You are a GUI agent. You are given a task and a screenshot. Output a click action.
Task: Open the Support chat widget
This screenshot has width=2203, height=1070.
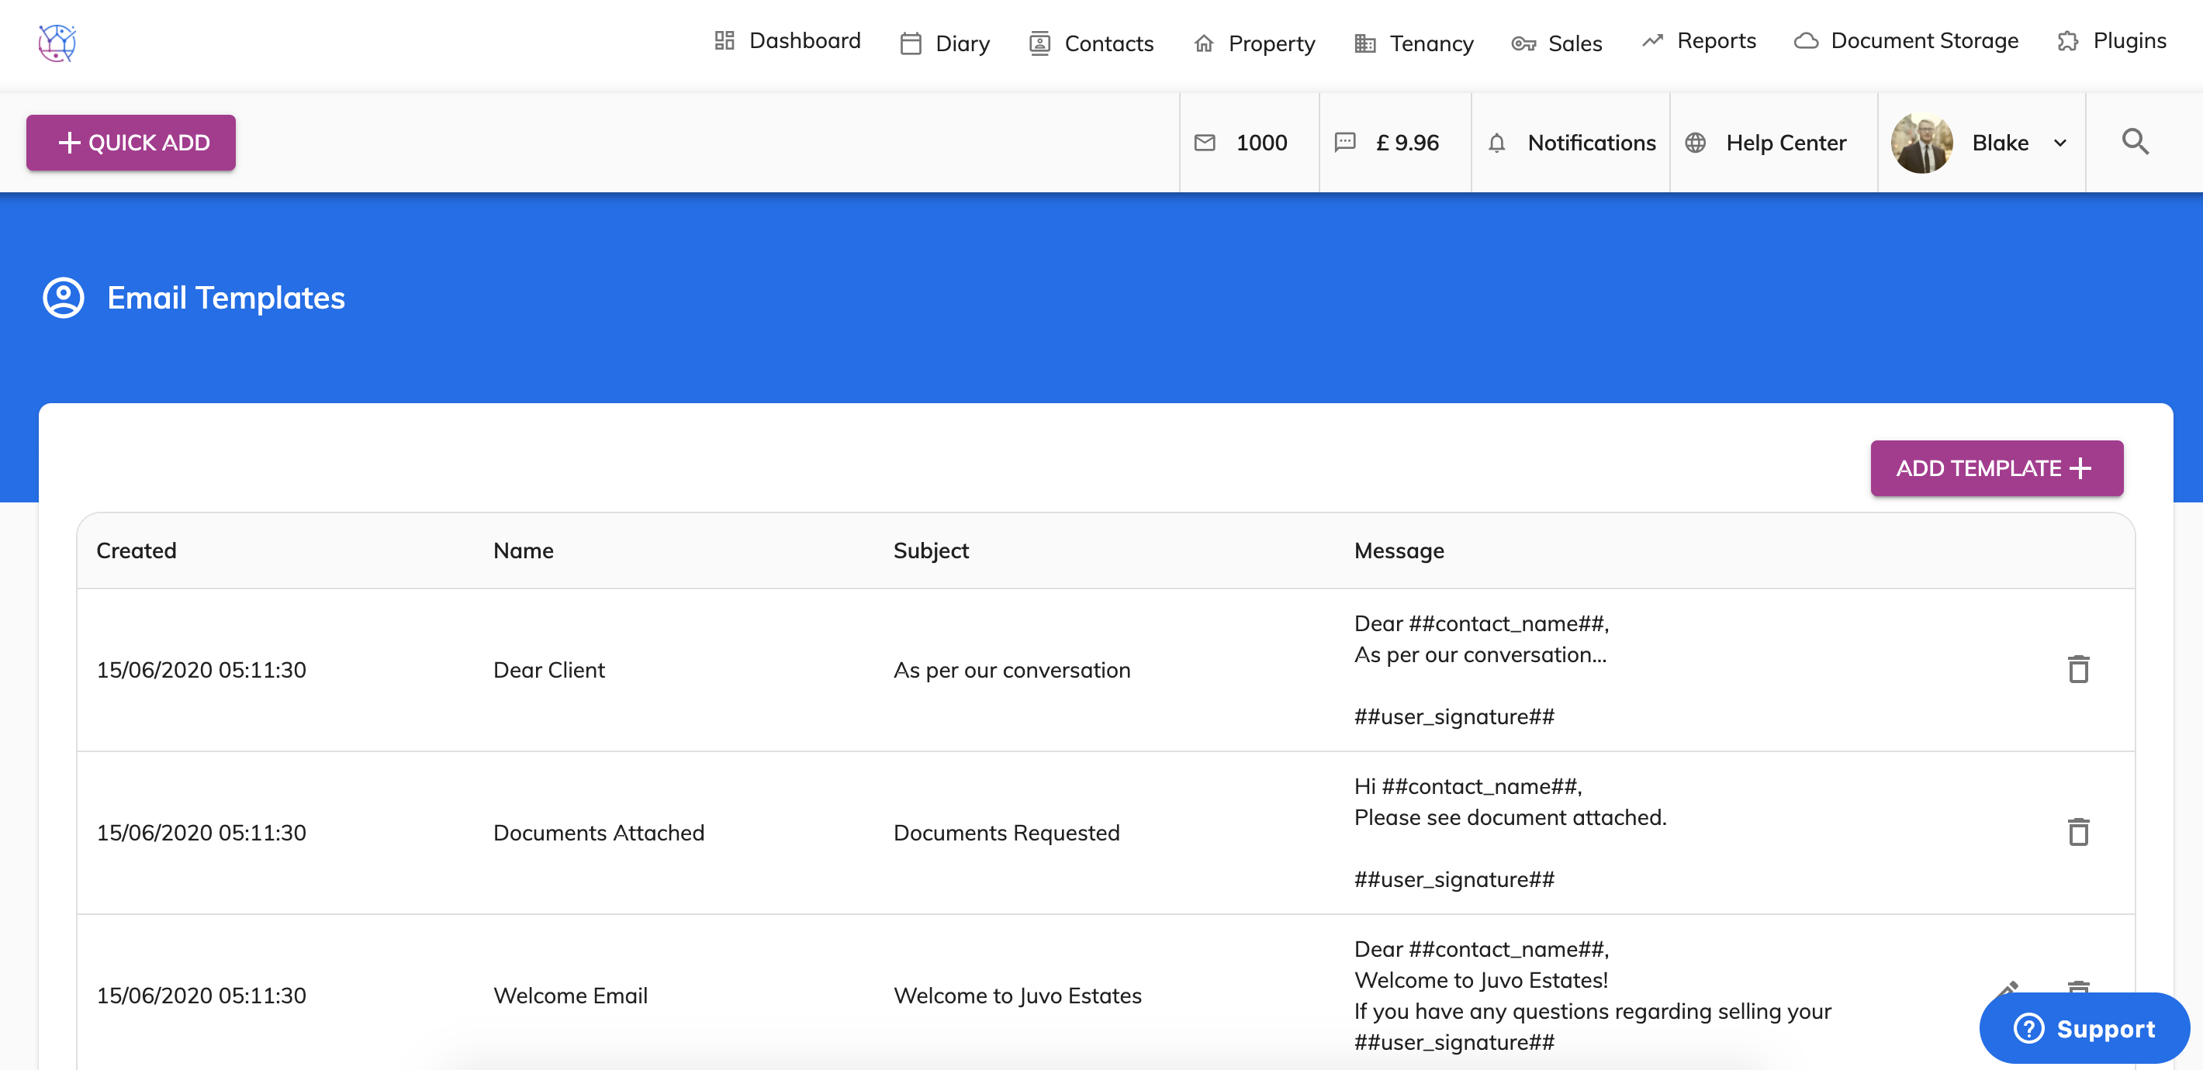[x=2084, y=1028]
